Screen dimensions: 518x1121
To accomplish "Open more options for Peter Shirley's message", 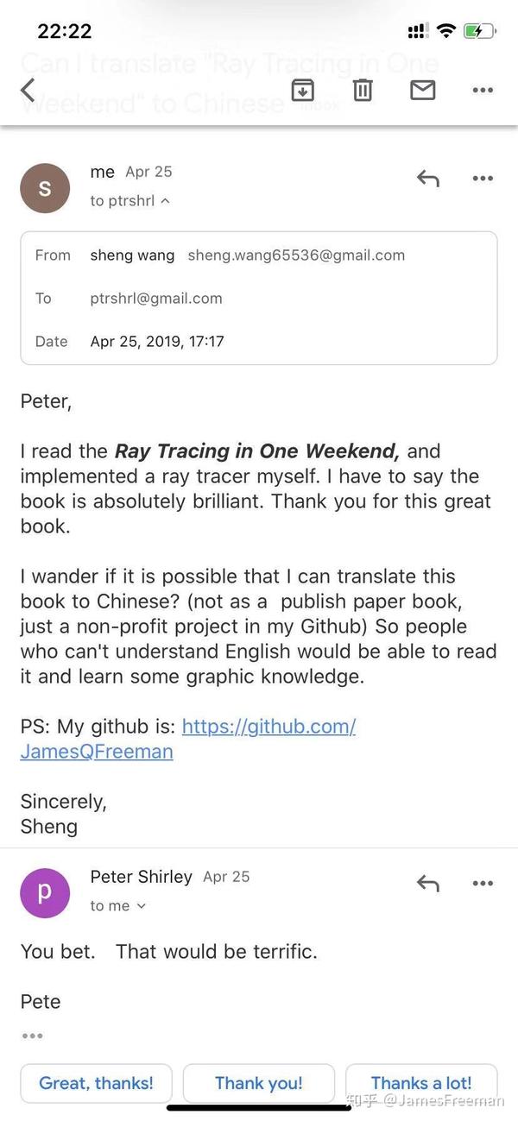I will pyautogui.click(x=483, y=883).
